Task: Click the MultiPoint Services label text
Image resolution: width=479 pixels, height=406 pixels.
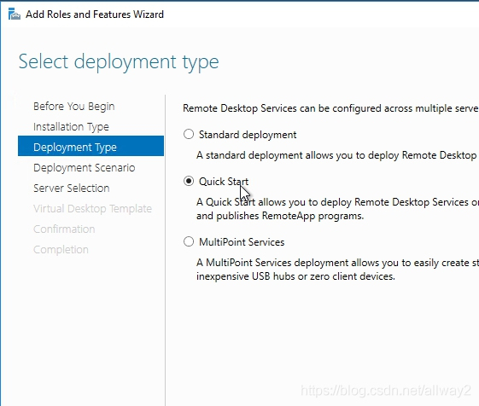Action: coord(242,242)
